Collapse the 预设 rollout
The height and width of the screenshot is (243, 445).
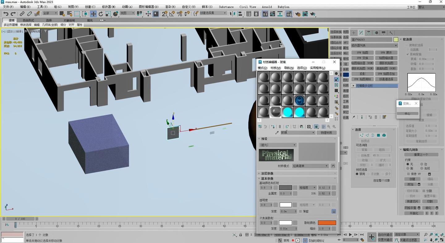click(x=264, y=139)
